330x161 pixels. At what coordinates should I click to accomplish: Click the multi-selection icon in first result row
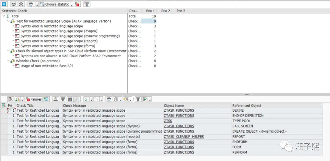click(10, 111)
